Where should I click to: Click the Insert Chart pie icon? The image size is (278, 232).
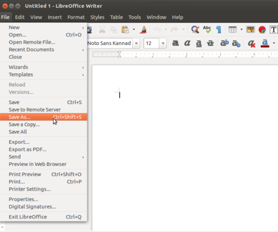tap(262, 30)
